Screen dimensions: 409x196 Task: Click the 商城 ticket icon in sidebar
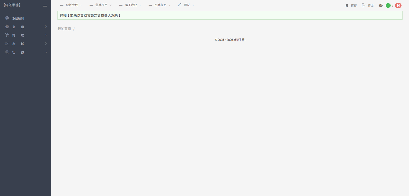coord(7,44)
